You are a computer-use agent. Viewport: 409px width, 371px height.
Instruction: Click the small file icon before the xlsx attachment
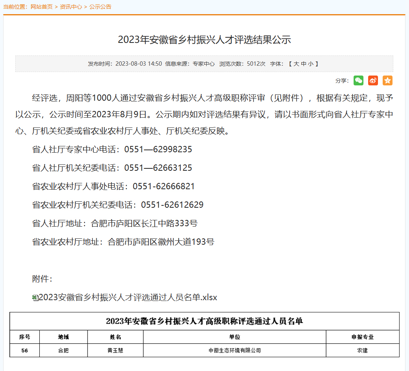coord(35,298)
